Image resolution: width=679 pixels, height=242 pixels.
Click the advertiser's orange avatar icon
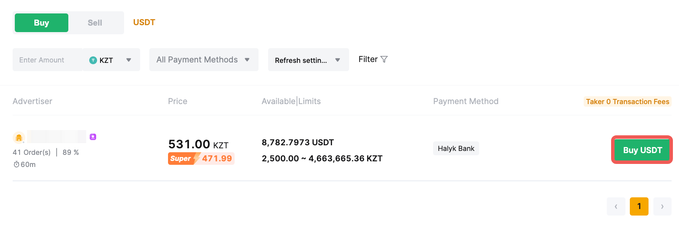(19, 137)
